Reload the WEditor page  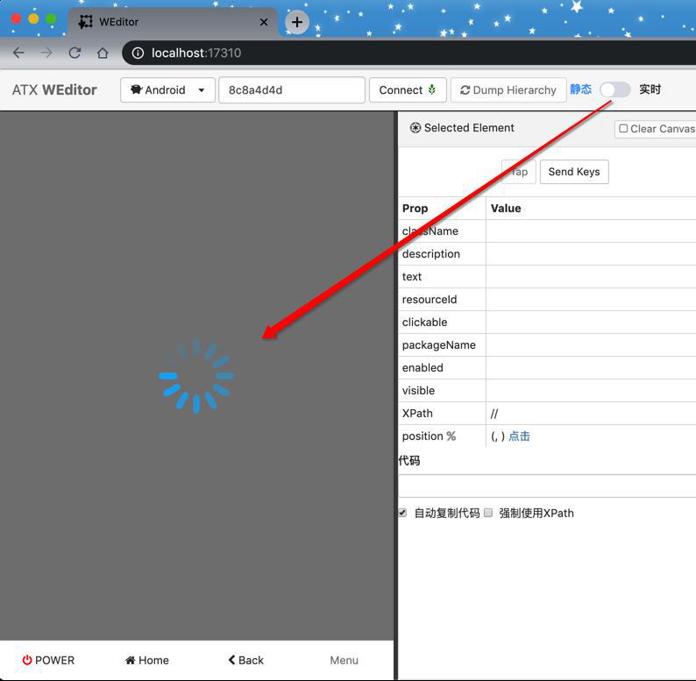tap(75, 53)
